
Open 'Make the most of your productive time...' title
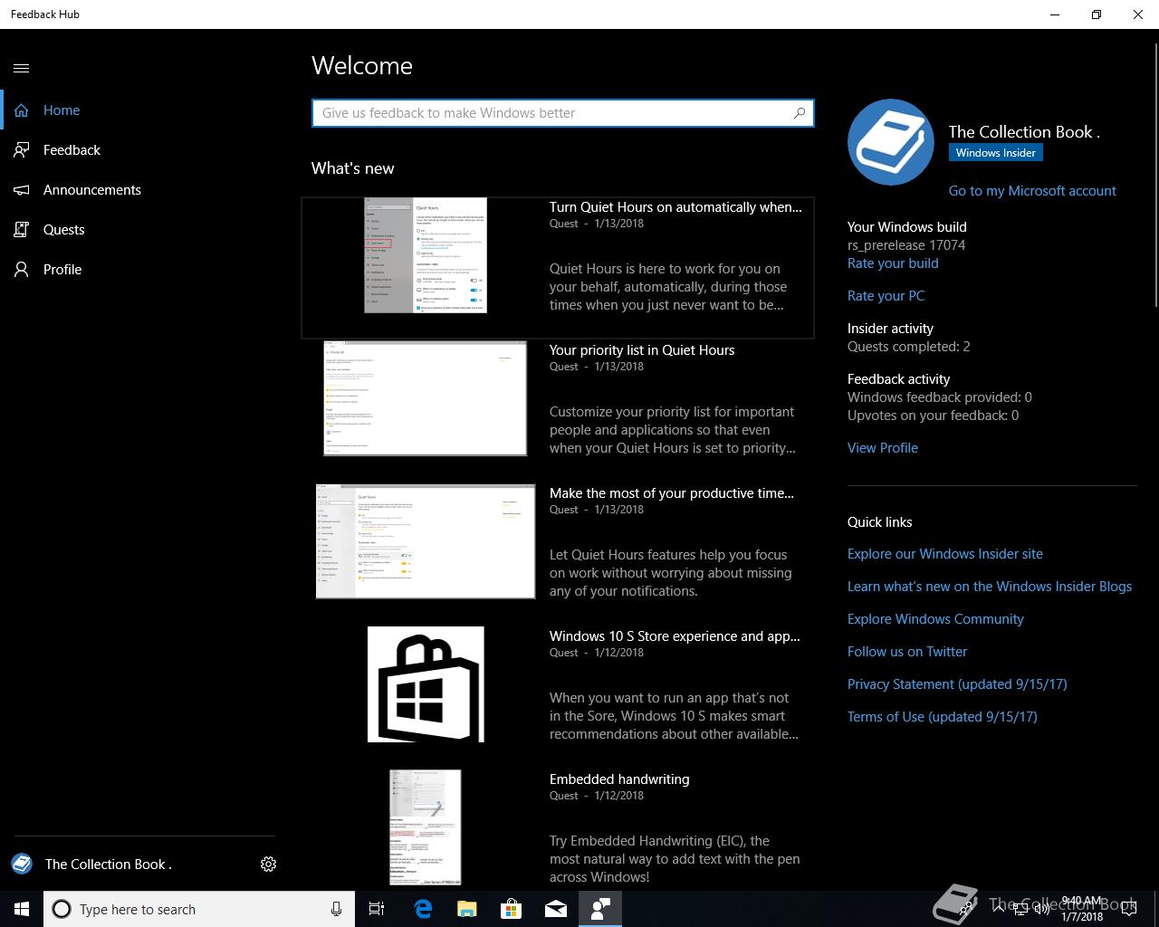[x=672, y=493]
